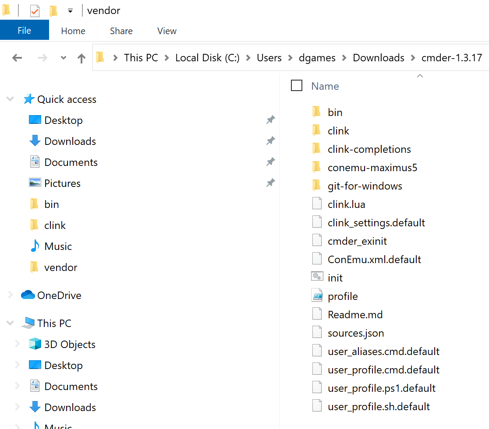Open the init file with the gear icon
The image size is (489, 429).
click(x=335, y=277)
